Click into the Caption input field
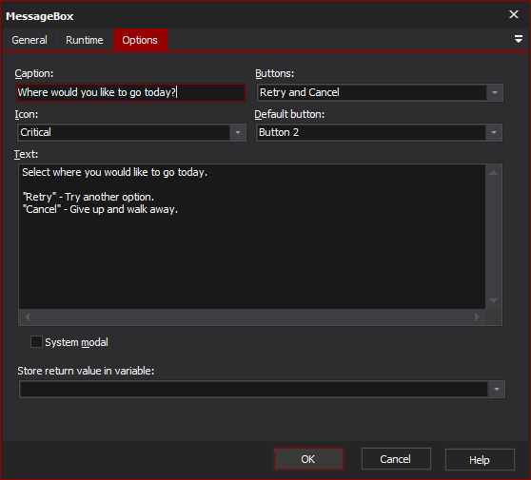This screenshot has height=480, width=531. (130, 92)
